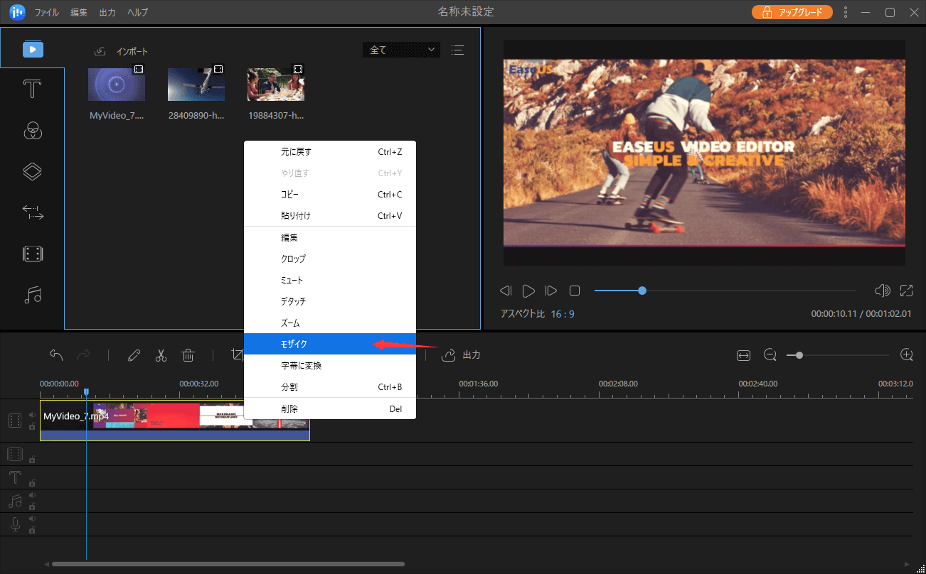Screen dimensions: 926x574
Task: Open the ファイル menu
Action: click(x=47, y=13)
